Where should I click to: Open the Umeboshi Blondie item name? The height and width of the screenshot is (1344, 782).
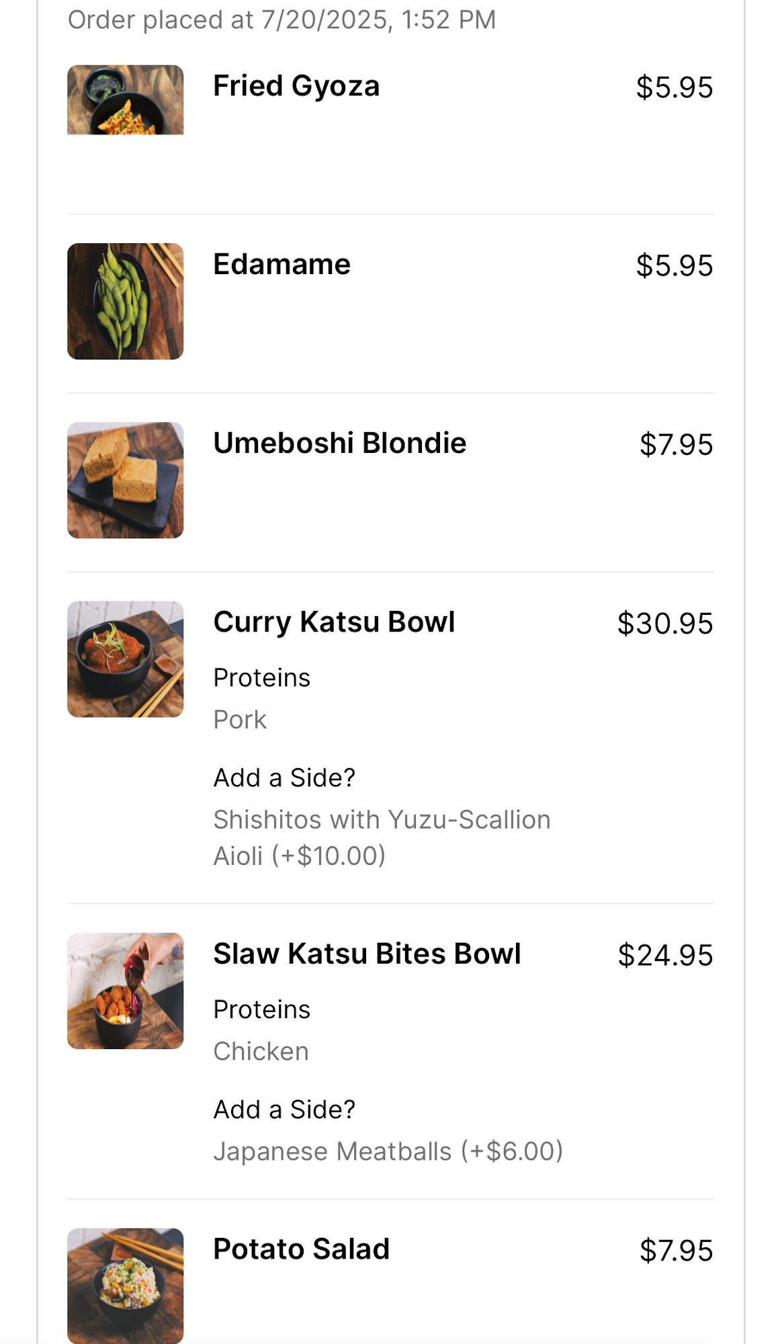[339, 443]
